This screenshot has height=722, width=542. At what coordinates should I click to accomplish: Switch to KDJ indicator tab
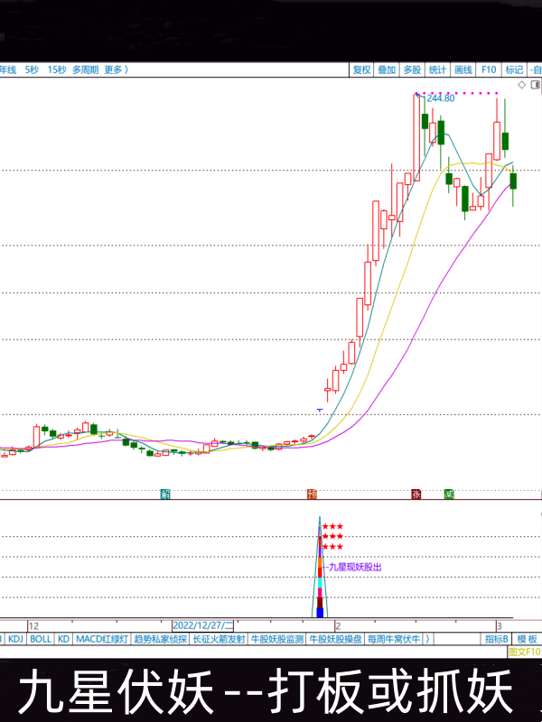15,639
